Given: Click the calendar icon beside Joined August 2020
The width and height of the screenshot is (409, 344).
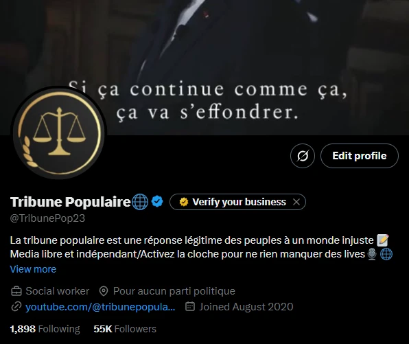Looking at the screenshot, I should (190, 306).
